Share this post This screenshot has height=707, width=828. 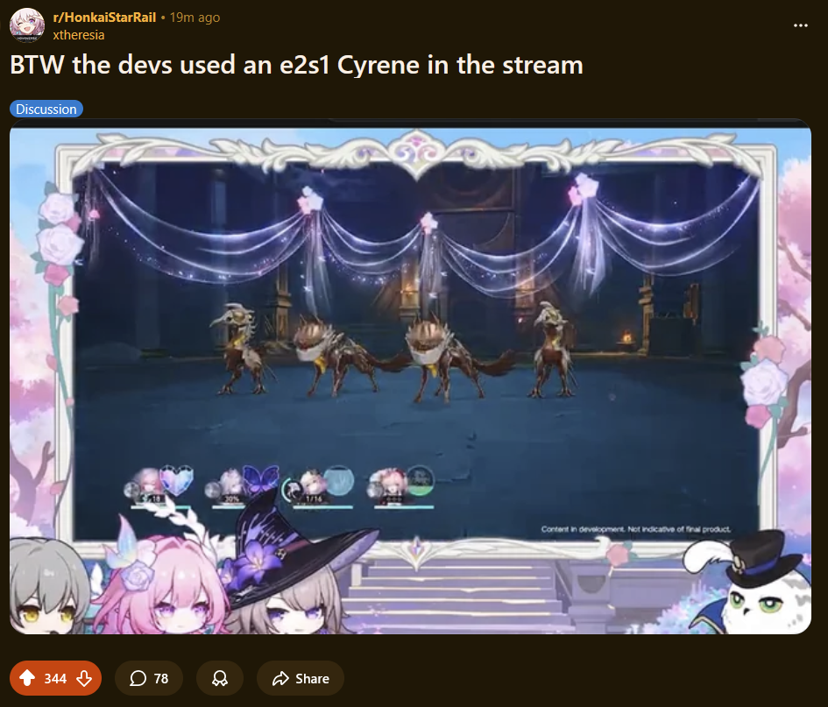[301, 678]
